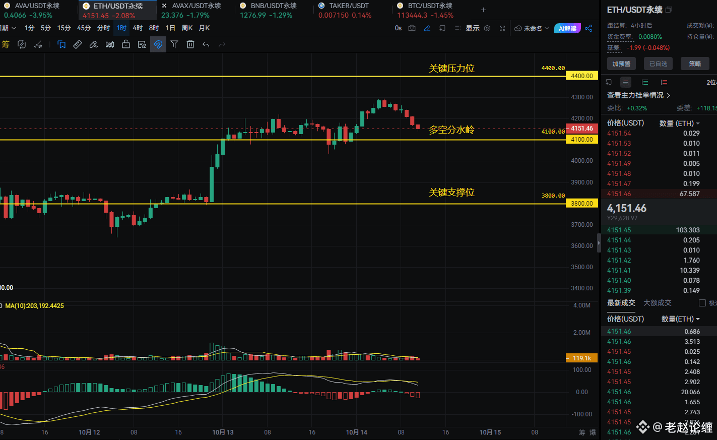The image size is (717, 440).
Task: Open the bookmark drawing collection icon
Action: click(x=61, y=44)
